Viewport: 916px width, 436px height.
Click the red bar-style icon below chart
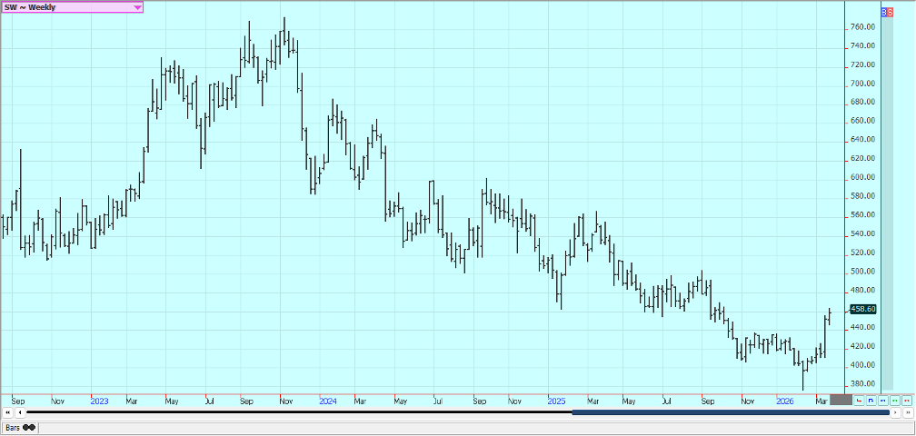pos(859,400)
